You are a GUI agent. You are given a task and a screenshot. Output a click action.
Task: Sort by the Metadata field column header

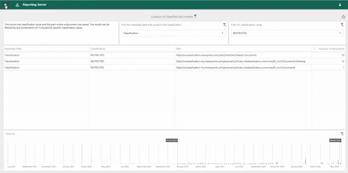coord(13,49)
